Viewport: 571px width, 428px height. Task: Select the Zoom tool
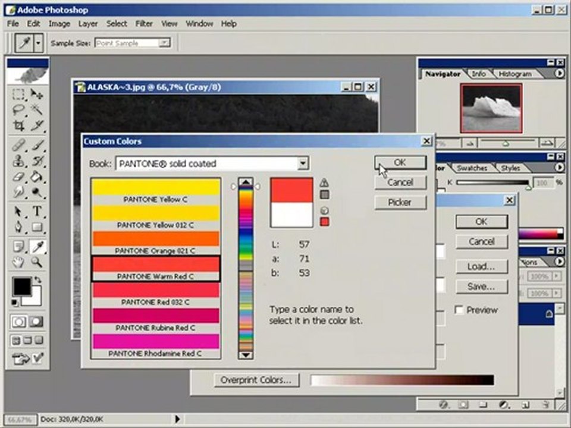(37, 262)
